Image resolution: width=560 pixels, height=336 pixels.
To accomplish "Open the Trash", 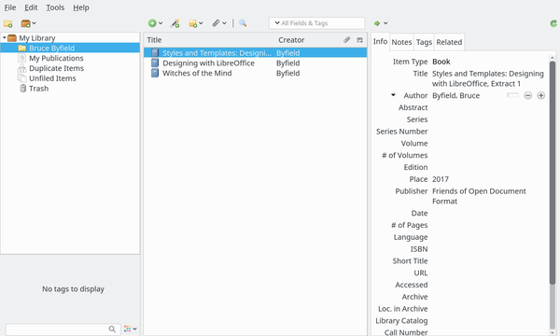I will point(38,89).
